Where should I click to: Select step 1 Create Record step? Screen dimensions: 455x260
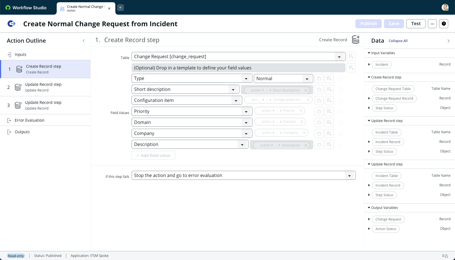45,69
